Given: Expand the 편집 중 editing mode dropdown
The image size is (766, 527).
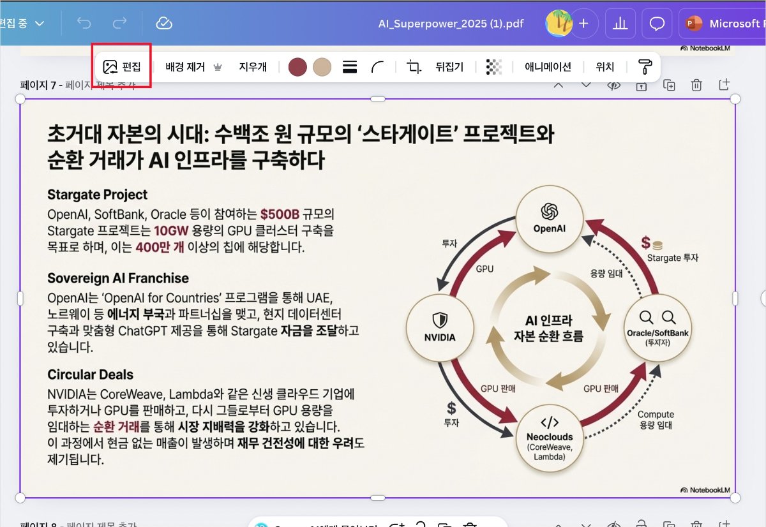Looking at the screenshot, I should tap(23, 24).
